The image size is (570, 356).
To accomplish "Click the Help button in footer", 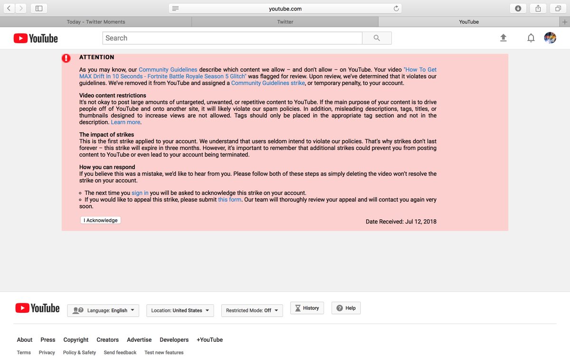I will [x=346, y=308].
